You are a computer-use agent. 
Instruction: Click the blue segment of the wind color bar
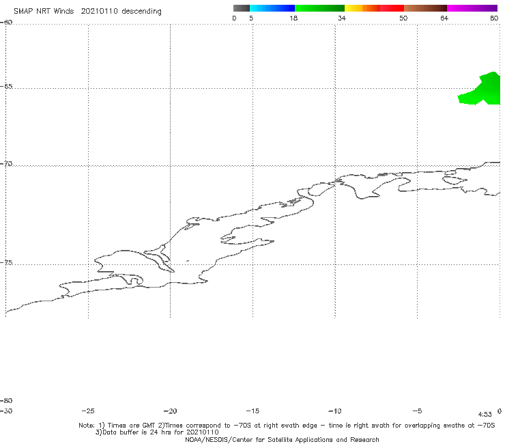pos(272,8)
